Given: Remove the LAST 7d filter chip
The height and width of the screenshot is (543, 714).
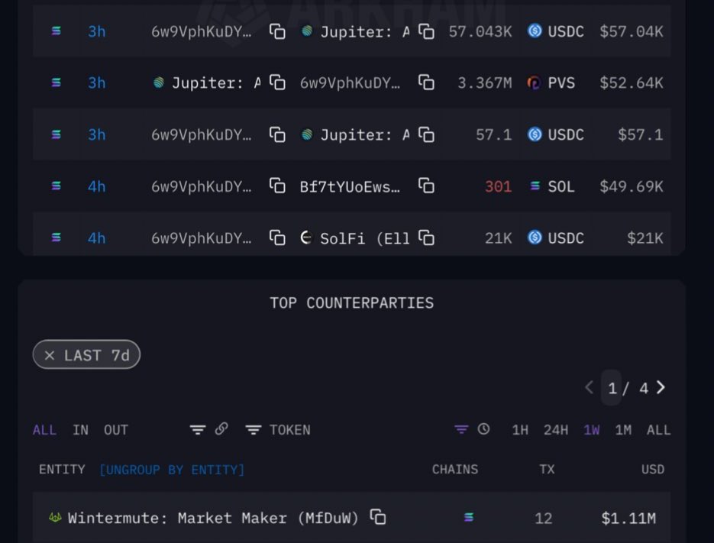Looking at the screenshot, I should [x=50, y=355].
